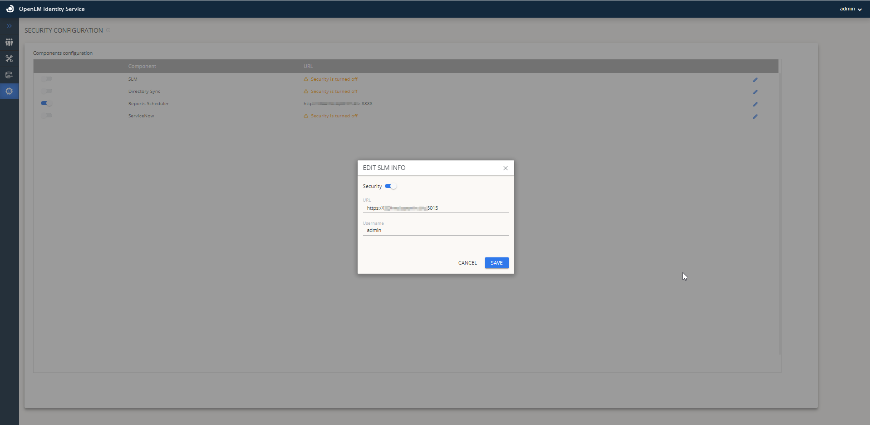Image resolution: width=870 pixels, height=425 pixels.
Task: Edit the Directory Sync row pencil icon
Action: coord(755,92)
